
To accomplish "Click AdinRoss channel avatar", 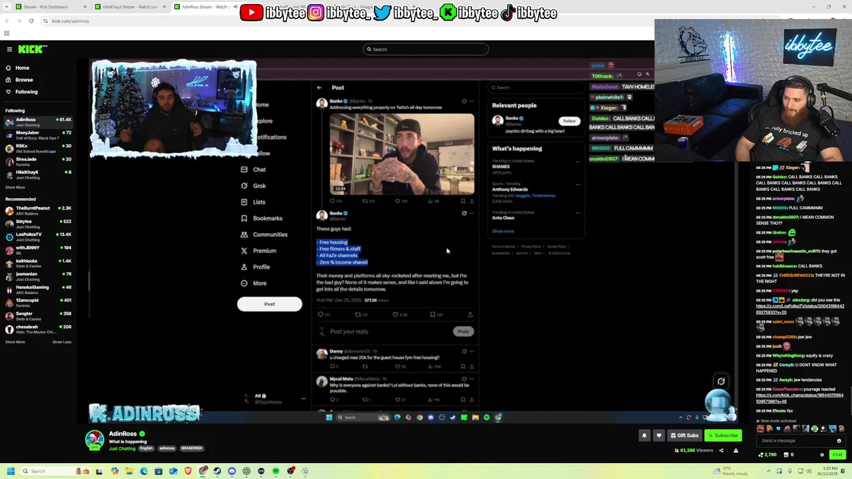I will tap(95, 439).
